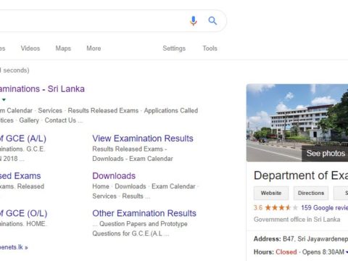This screenshot has height=261, width=348.
Task: Switch to the Maps tab
Action: [x=63, y=49]
